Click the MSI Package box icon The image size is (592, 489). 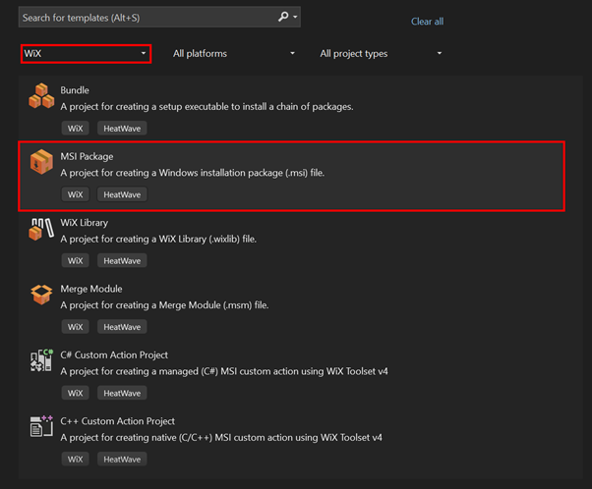[41, 162]
